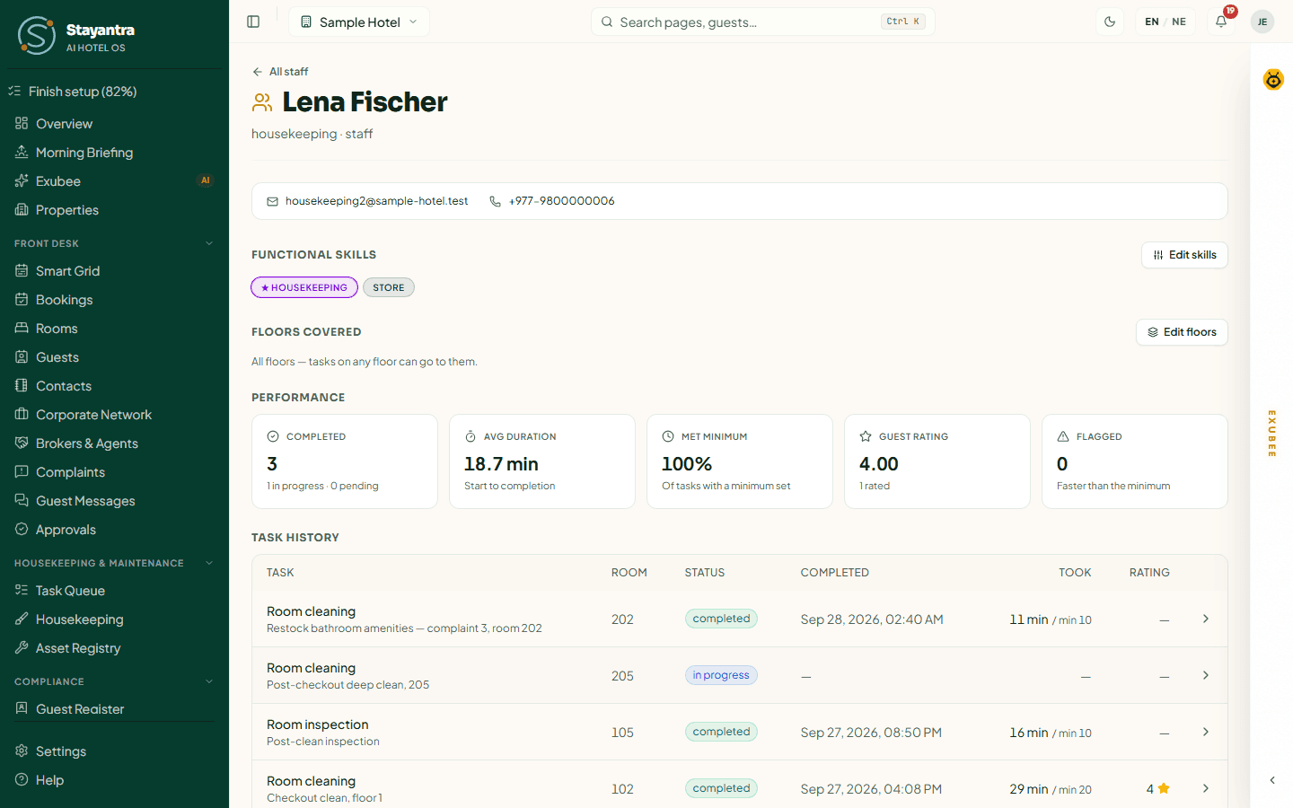Click the in progress status badge
The height and width of the screenshot is (808, 1293).
coord(721,675)
